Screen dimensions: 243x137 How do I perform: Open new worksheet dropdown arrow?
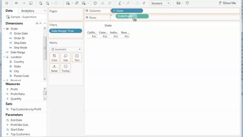point(72,3)
